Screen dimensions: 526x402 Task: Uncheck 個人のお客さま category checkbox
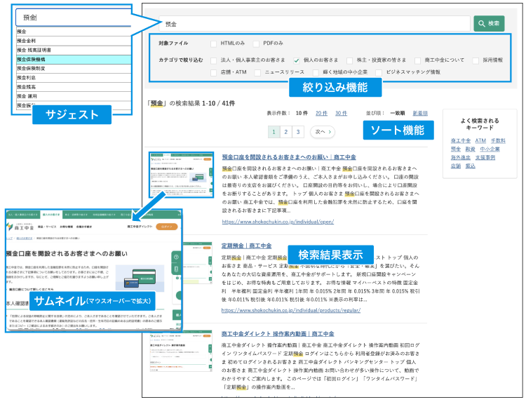coord(296,60)
